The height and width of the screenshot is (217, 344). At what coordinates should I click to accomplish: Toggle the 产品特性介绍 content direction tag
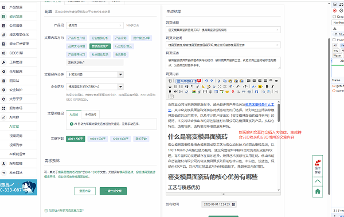click(76, 38)
